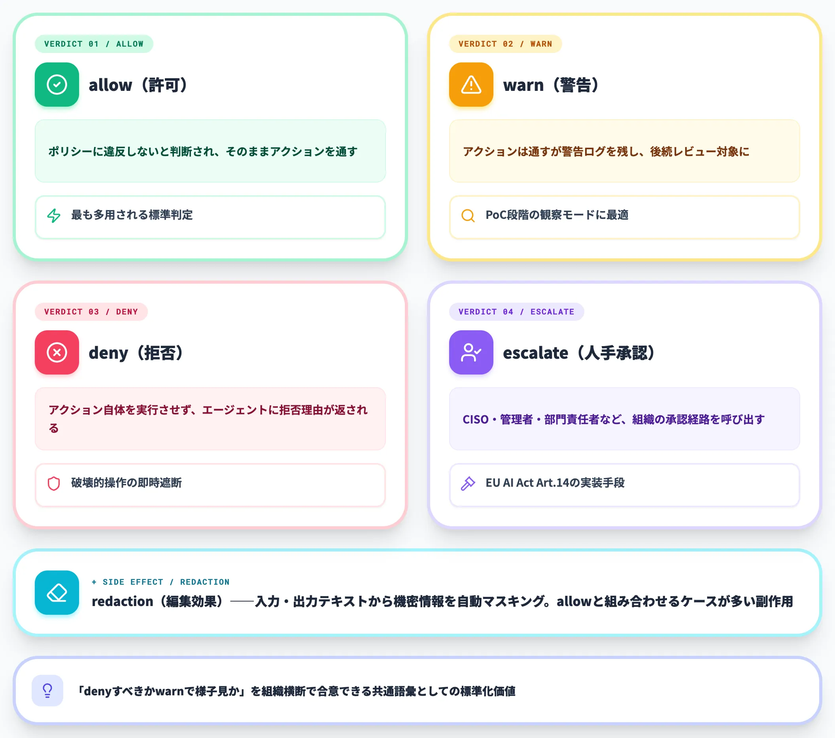Click the orange warn triangle icon
Screen dimensions: 835x738
click(x=471, y=85)
